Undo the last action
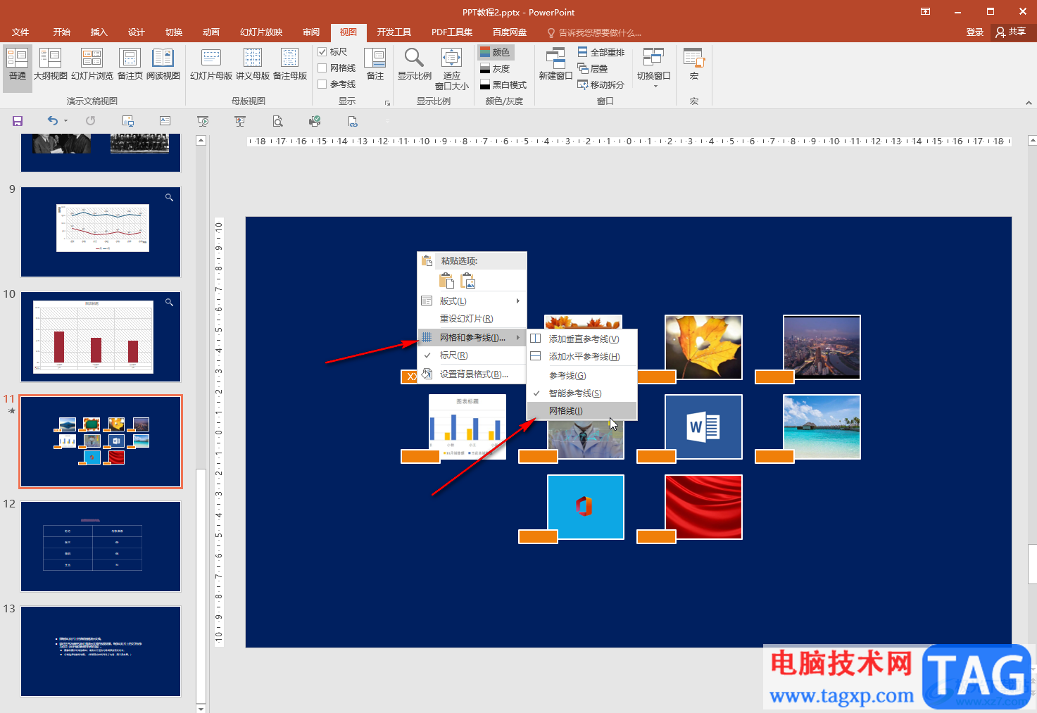 coord(53,121)
